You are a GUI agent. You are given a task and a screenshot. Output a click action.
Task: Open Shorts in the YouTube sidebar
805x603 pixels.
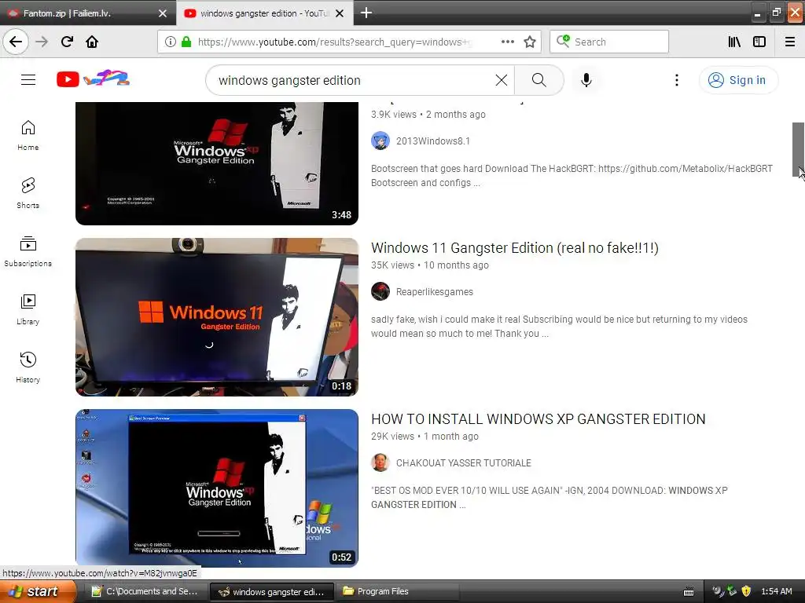[x=28, y=193]
